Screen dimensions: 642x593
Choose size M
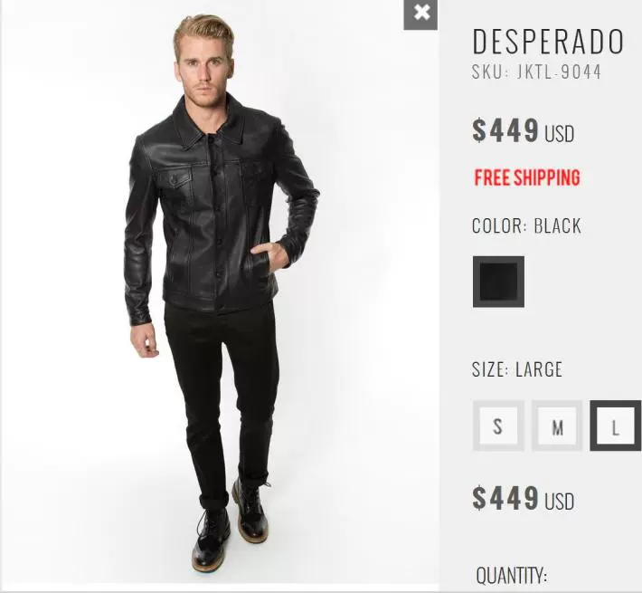point(557,426)
